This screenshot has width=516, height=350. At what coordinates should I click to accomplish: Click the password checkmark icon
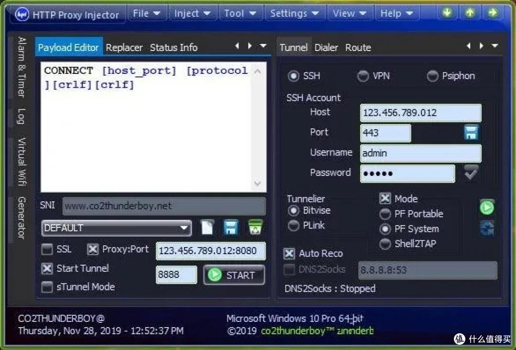[471, 173]
